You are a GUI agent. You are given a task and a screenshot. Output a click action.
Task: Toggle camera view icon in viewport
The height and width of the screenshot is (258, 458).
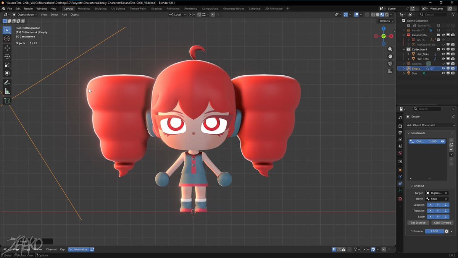[x=390, y=63]
